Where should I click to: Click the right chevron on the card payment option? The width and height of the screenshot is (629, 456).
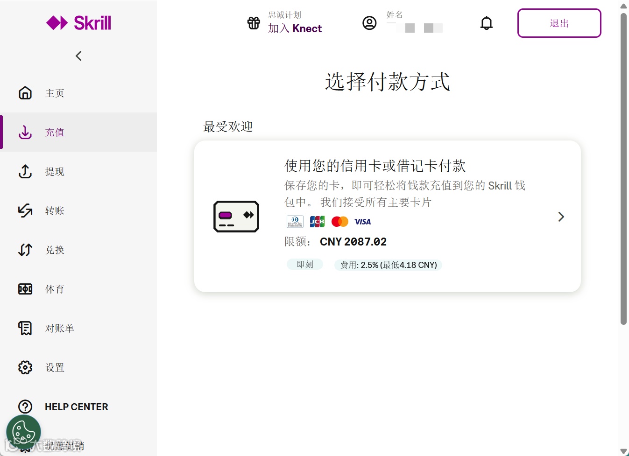coord(561,217)
